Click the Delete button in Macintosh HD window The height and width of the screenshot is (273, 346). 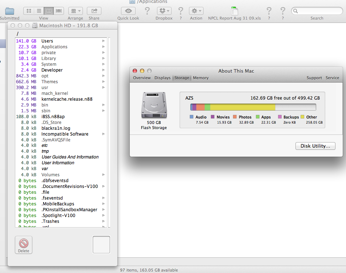[24, 245]
